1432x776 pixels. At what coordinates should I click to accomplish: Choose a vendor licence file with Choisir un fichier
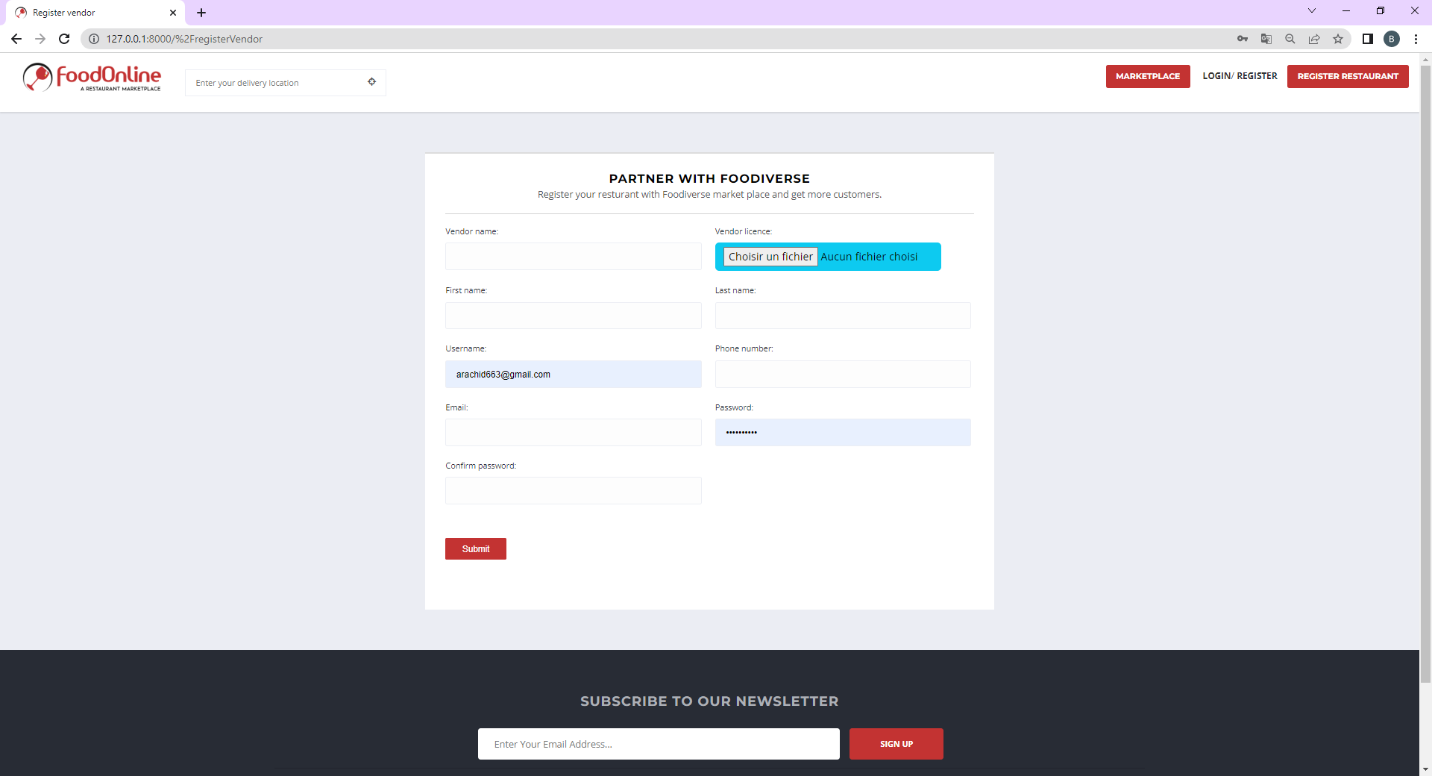(x=770, y=257)
